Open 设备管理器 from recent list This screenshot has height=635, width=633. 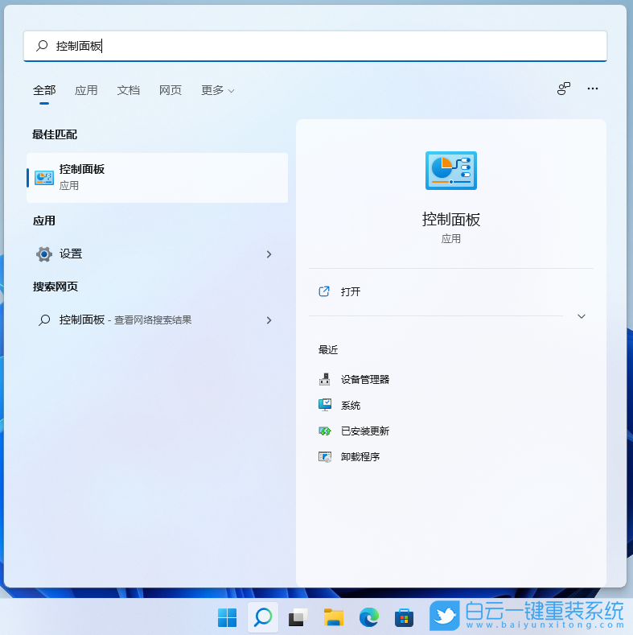tap(364, 379)
